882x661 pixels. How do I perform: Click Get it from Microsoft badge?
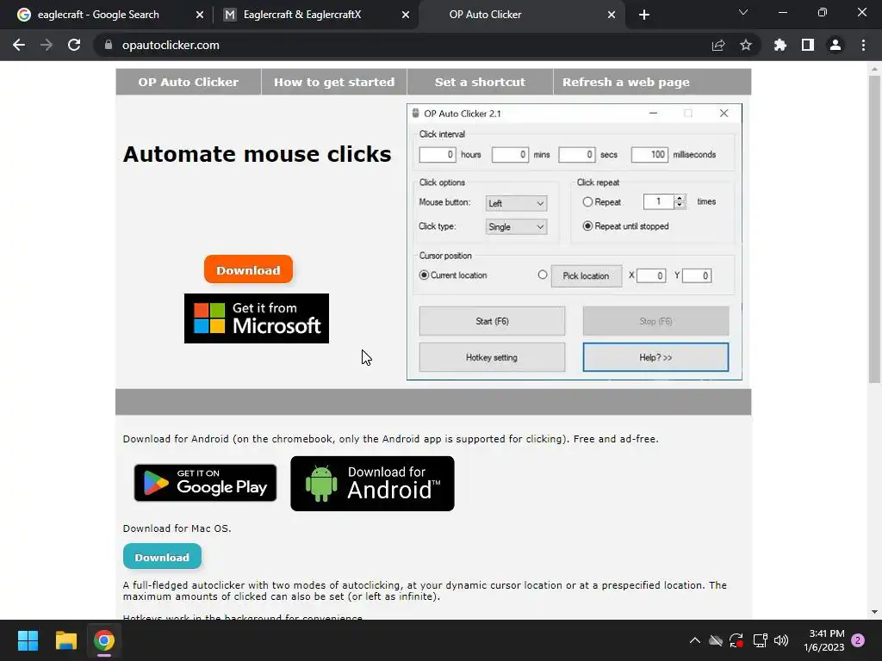click(x=257, y=318)
